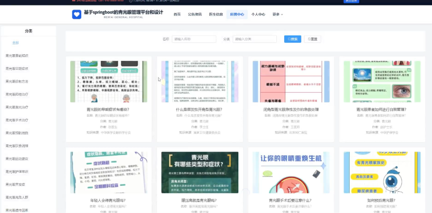Viewport: 432px width, 213px height.
Task: Open thumbnail for 什么是原发性开角型青光眼
Action: coord(200,82)
